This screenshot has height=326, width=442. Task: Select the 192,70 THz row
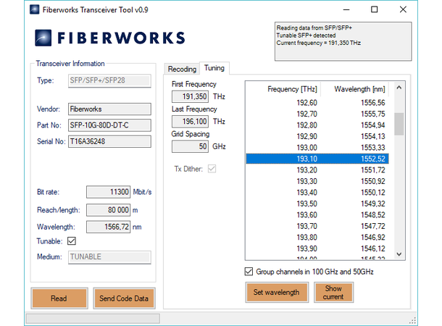coord(317,114)
